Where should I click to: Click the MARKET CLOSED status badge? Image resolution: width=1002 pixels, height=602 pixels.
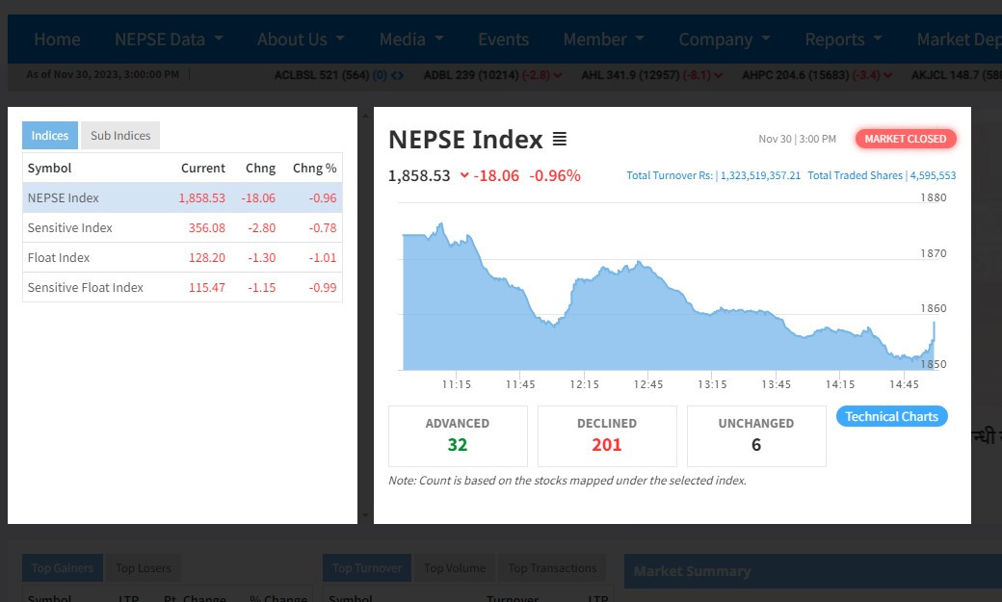point(905,139)
